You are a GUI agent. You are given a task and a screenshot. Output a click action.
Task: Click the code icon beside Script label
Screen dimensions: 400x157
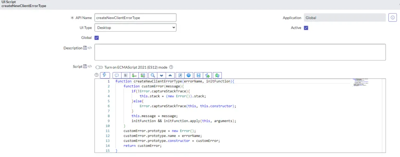coord(89,66)
